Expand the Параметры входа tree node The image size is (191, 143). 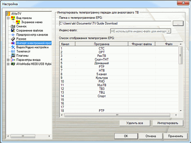point(8,60)
